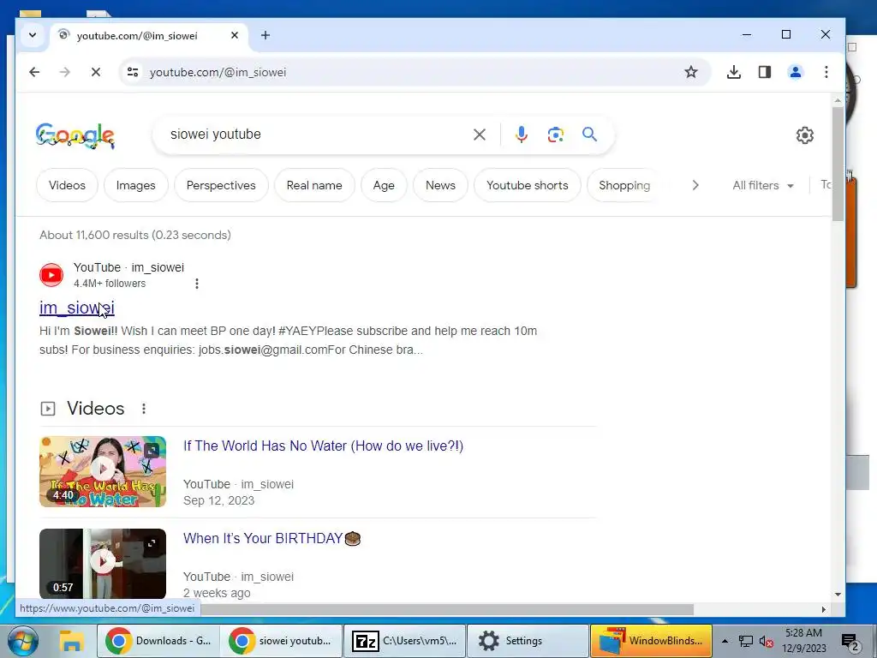Open the notification center icon
This screenshot has width=877, height=658.
[x=850, y=643]
